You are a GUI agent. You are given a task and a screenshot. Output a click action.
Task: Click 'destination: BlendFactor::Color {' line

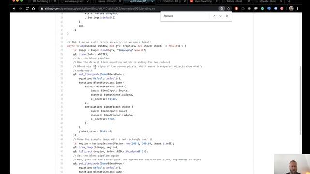tap(109, 107)
